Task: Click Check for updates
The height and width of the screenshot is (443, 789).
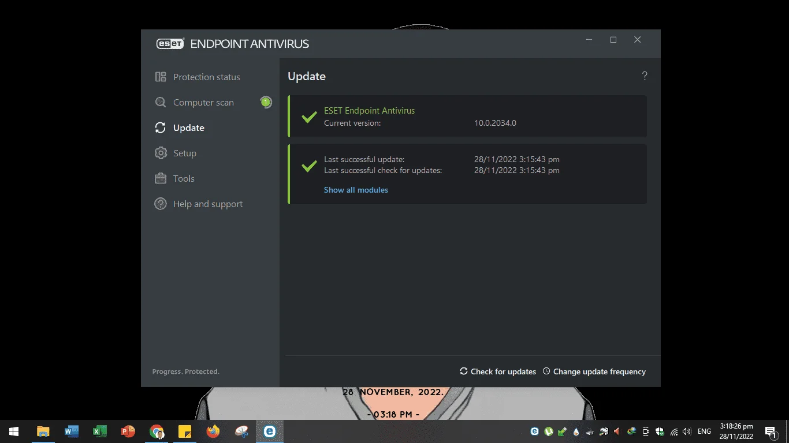Action: click(x=498, y=371)
